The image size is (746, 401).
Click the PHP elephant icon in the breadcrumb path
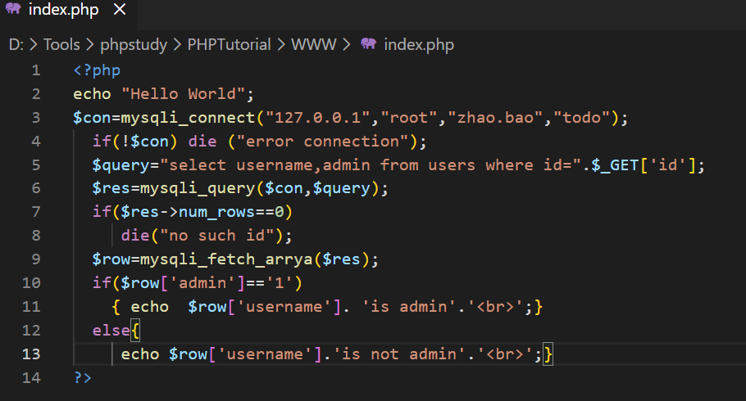tap(368, 43)
